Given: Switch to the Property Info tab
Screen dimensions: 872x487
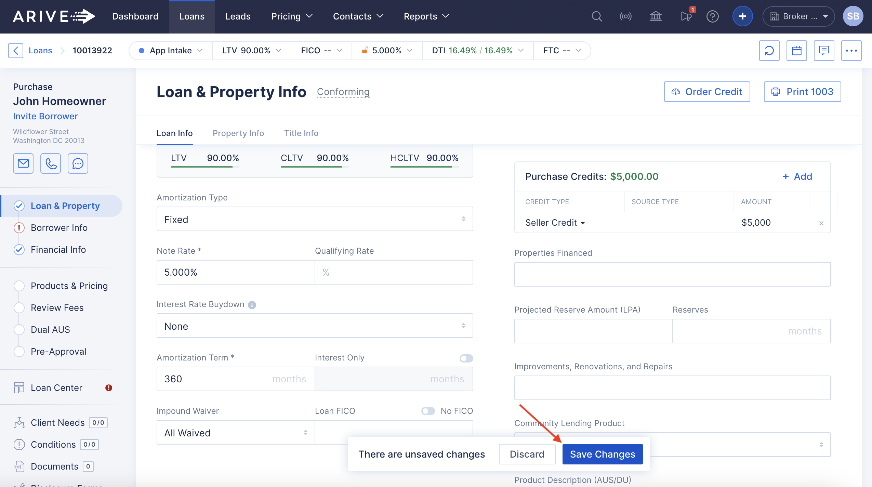Looking at the screenshot, I should click(238, 133).
